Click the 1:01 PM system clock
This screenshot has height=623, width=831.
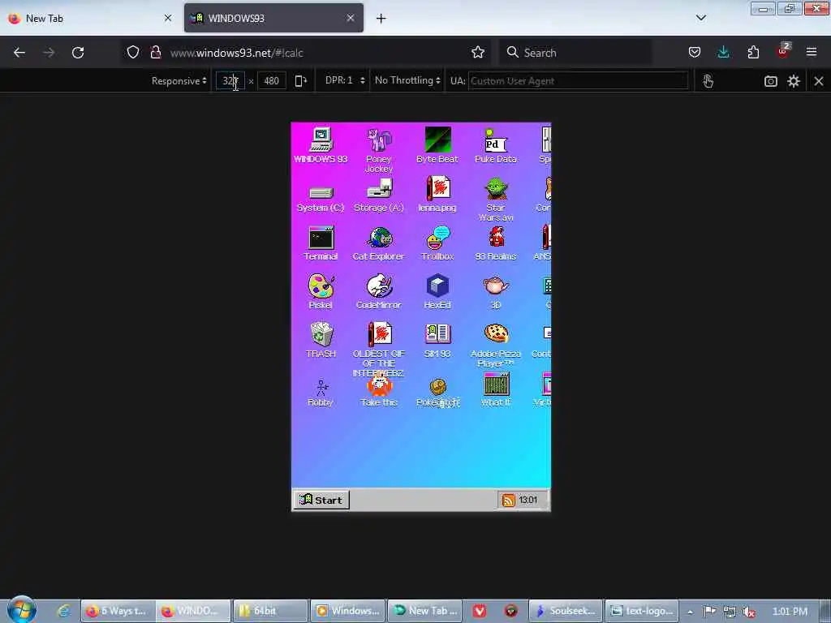(x=790, y=612)
